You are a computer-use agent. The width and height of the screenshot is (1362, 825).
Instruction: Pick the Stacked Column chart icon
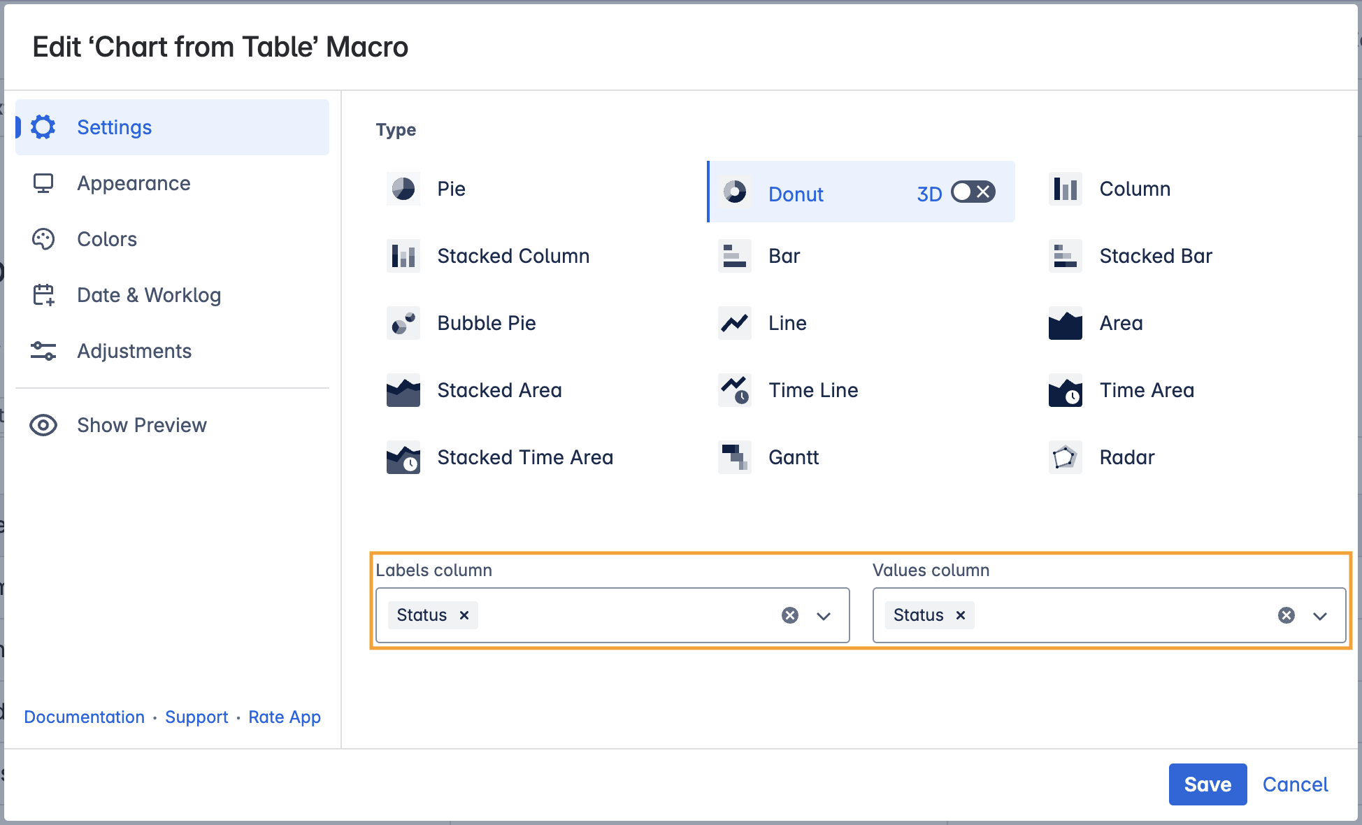403,256
